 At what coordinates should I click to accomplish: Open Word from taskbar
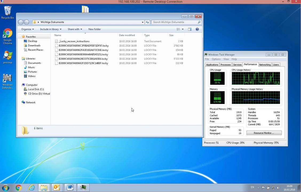(x=70, y=187)
